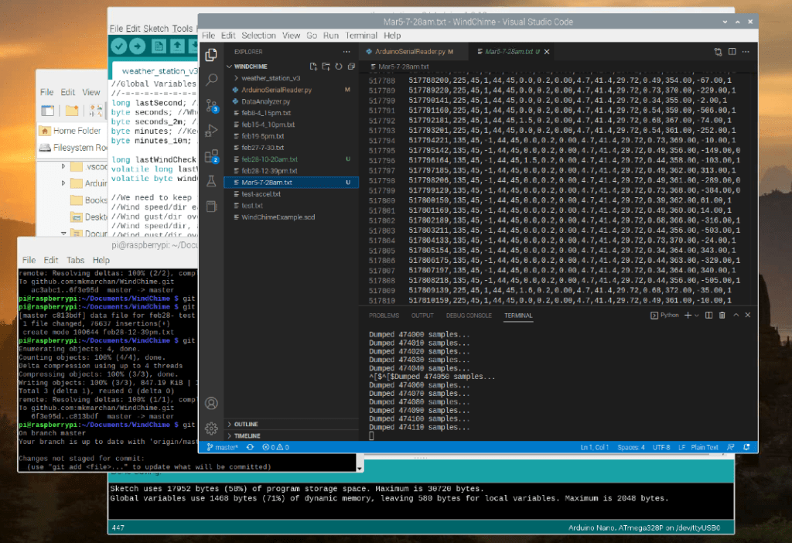Create a new file in WINDCHIME explorer

[313, 67]
